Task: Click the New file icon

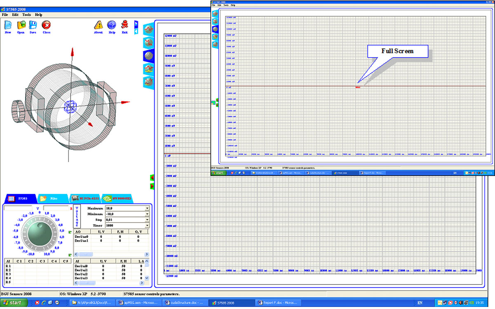Action: coord(8,26)
